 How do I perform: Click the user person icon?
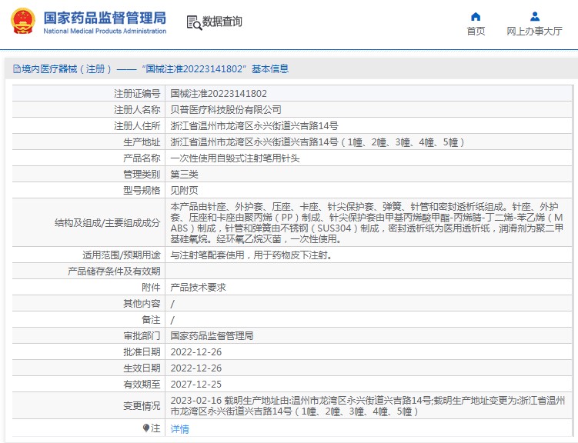click(x=534, y=17)
